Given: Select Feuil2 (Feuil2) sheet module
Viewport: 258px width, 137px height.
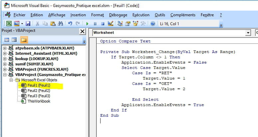Looking at the screenshot, I should (x=39, y=91).
